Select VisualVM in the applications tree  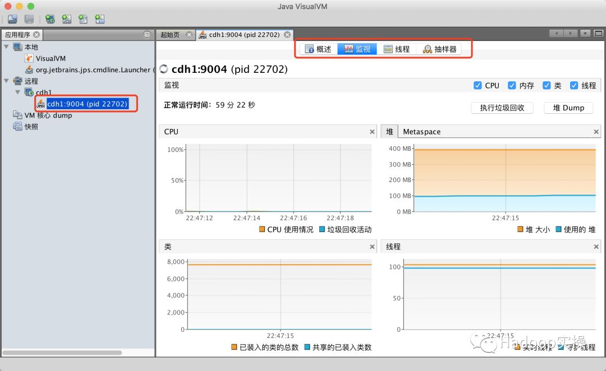[x=50, y=58]
